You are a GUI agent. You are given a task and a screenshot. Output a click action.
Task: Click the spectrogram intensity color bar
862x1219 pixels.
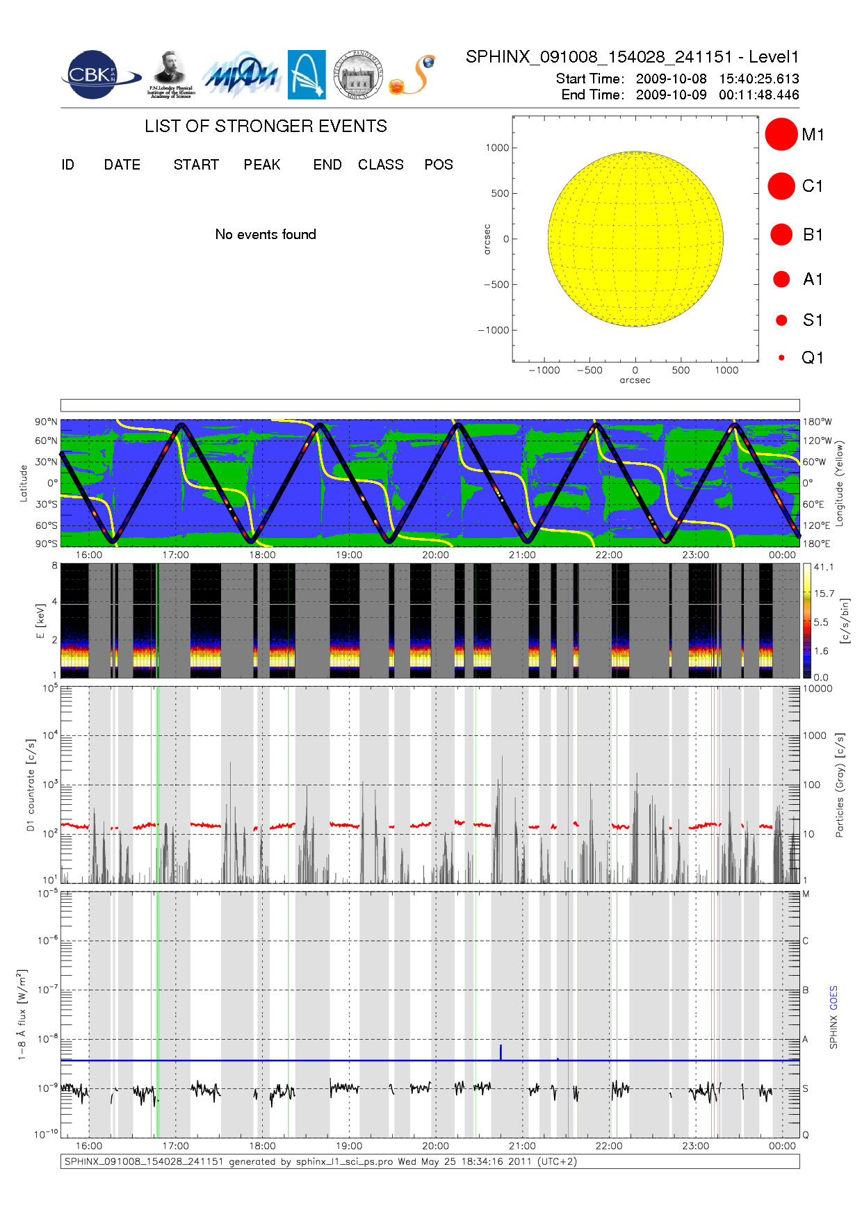[806, 621]
